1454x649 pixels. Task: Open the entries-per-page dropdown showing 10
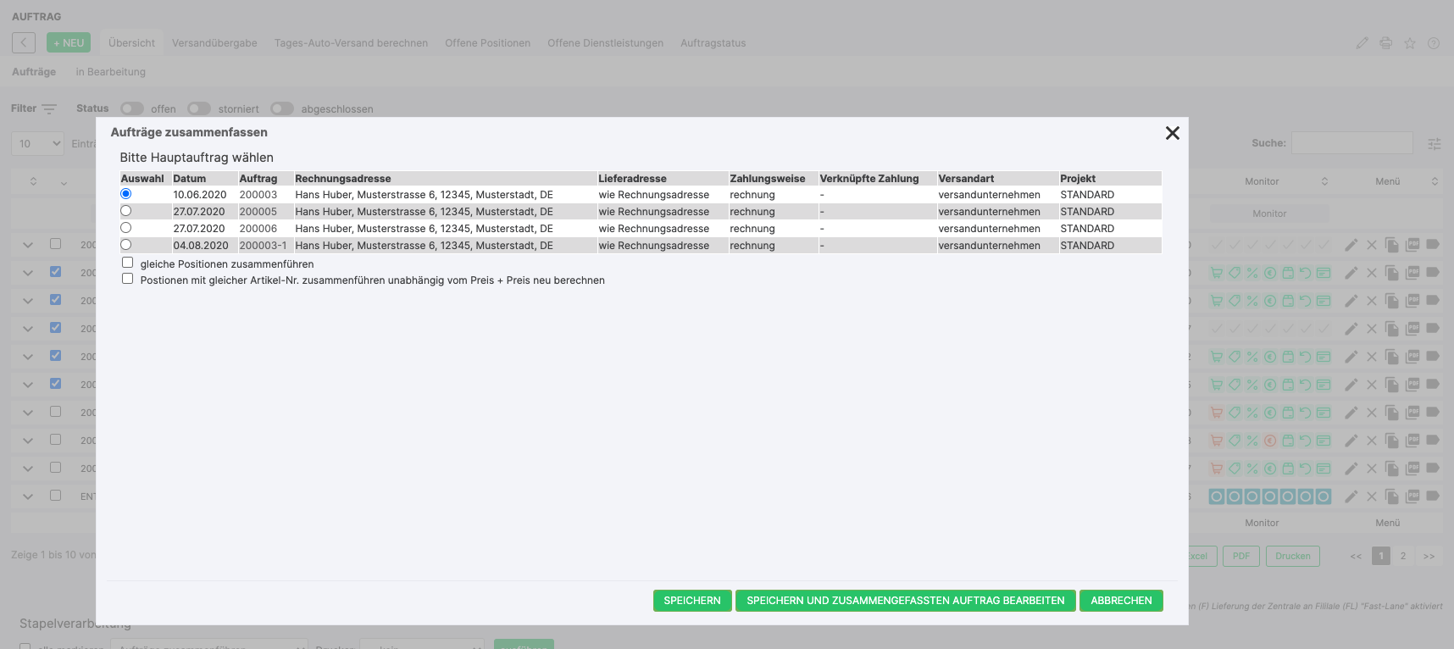tap(38, 144)
